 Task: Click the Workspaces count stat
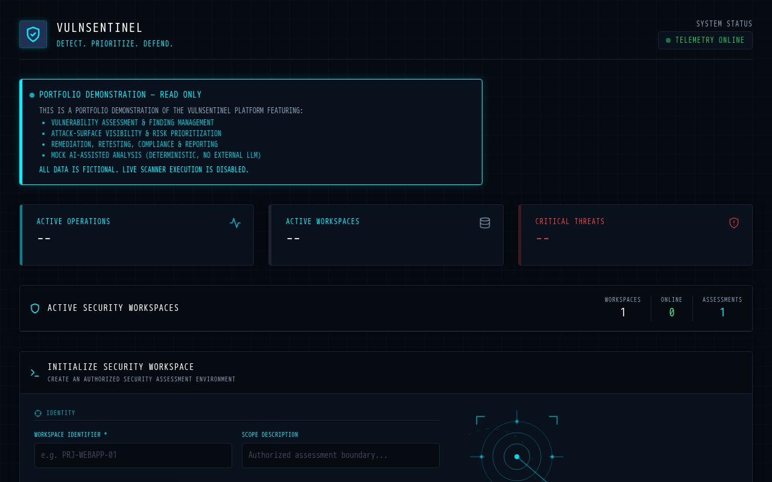pos(623,307)
